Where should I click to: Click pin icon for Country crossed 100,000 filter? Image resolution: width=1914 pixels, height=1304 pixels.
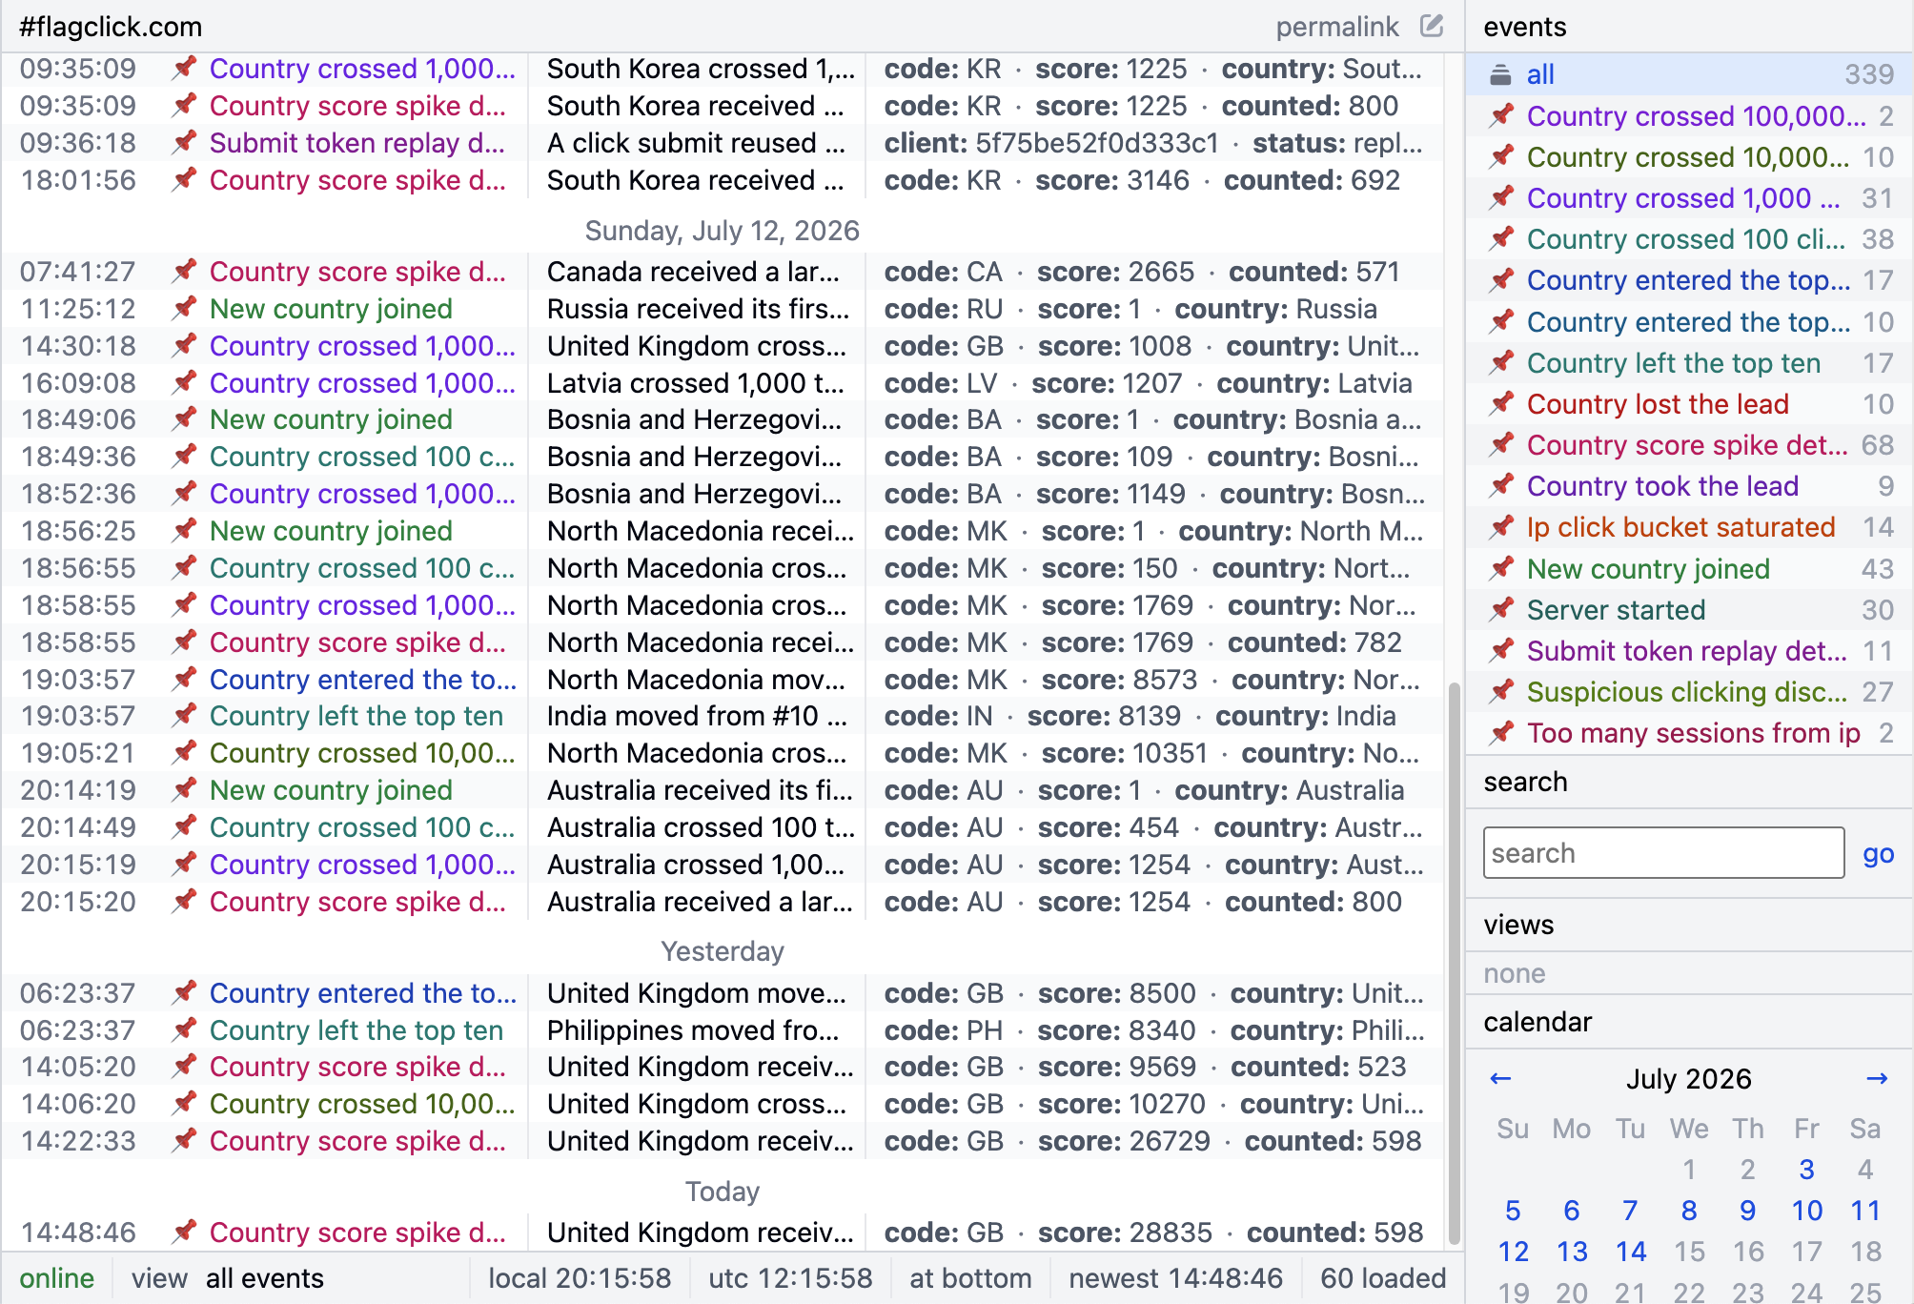[1502, 115]
